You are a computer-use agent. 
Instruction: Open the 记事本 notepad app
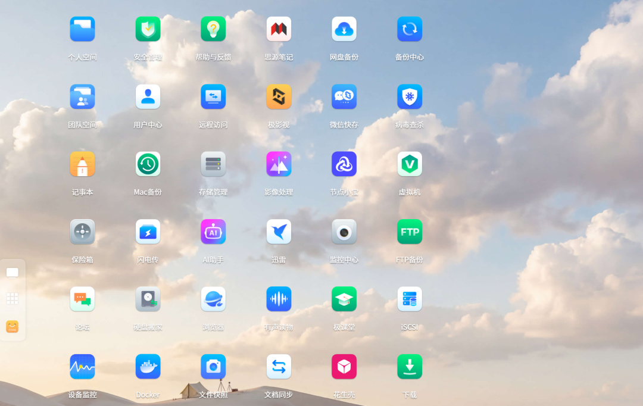[82, 164]
